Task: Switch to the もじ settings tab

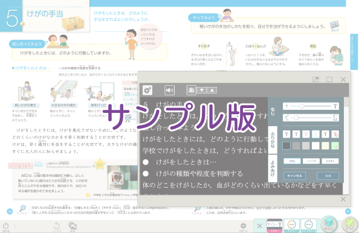Action: (273, 111)
